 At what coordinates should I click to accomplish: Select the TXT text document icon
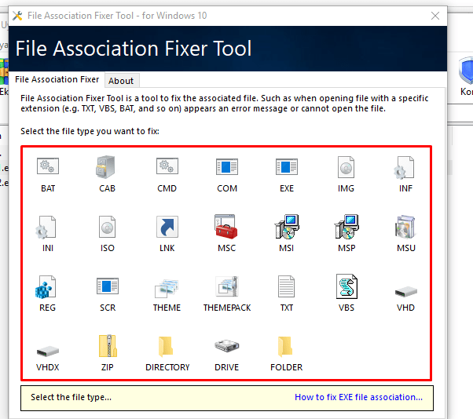click(x=286, y=286)
